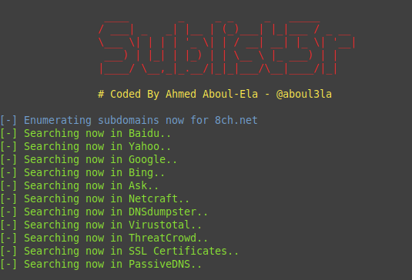Click the 'SSL Certificates' search line
This screenshot has height=280, width=412.
(119, 251)
